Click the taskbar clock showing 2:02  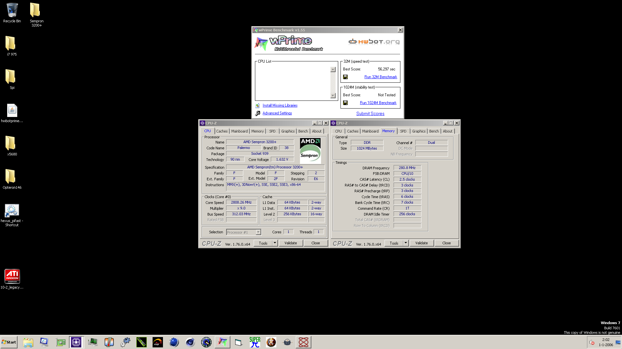606,342
